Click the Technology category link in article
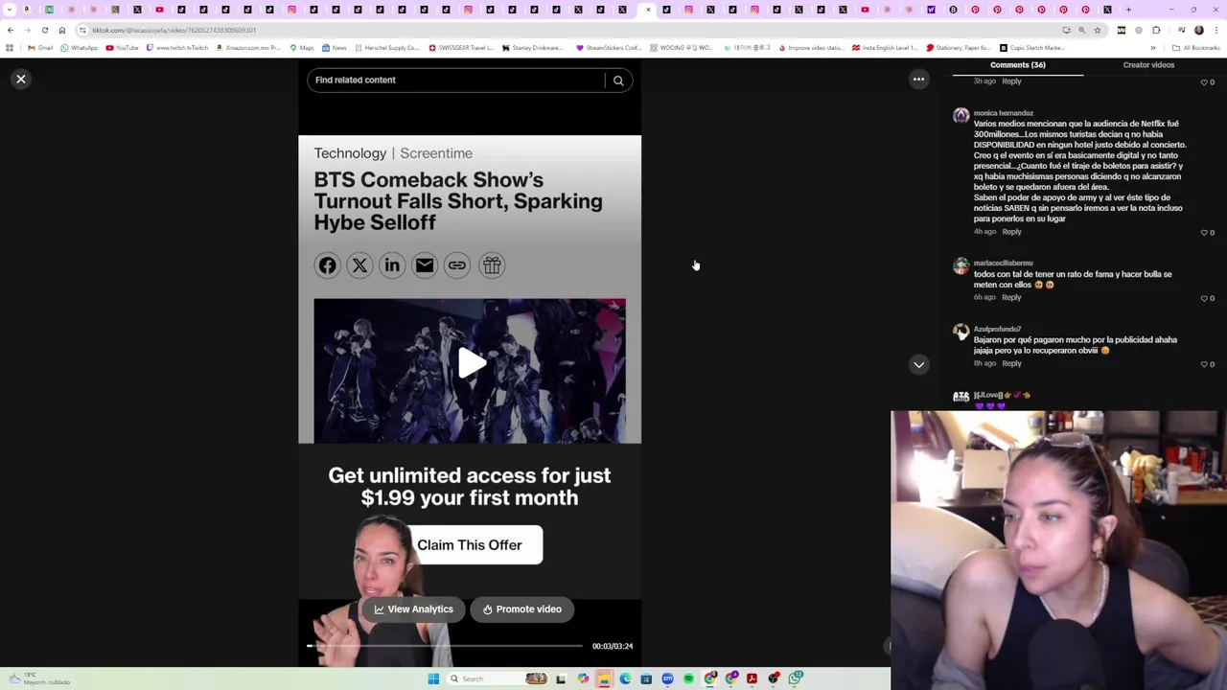 pos(350,153)
